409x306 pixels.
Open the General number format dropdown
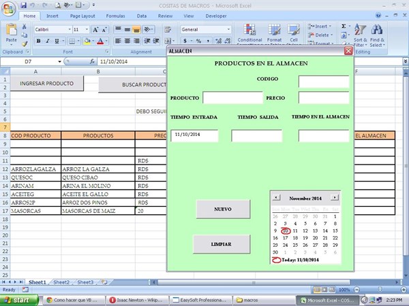[x=228, y=29]
